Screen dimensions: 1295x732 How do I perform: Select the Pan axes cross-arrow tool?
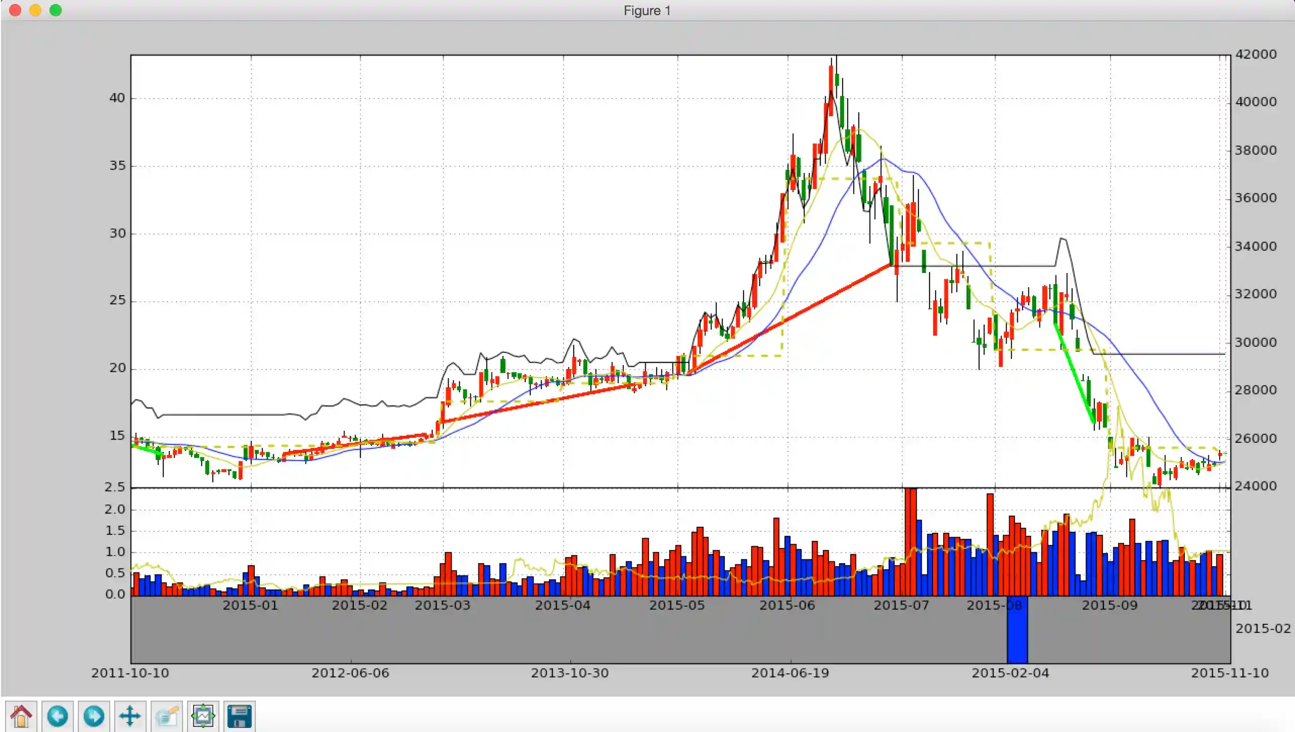[x=130, y=716]
